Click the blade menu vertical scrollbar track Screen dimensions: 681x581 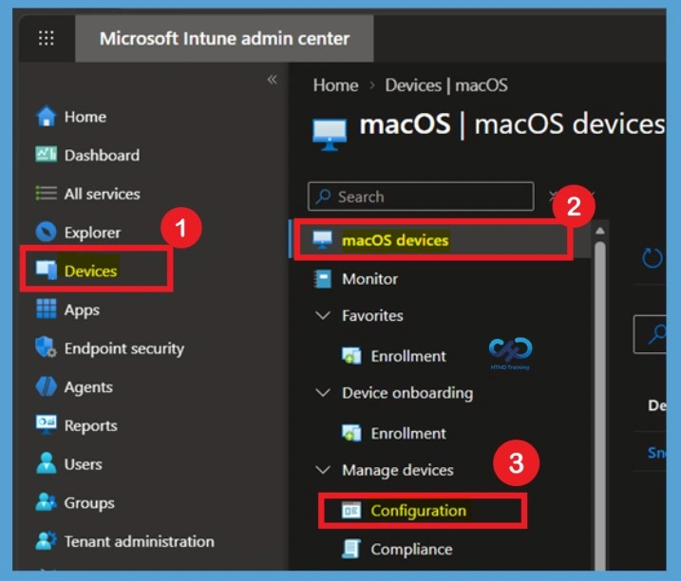click(x=599, y=406)
